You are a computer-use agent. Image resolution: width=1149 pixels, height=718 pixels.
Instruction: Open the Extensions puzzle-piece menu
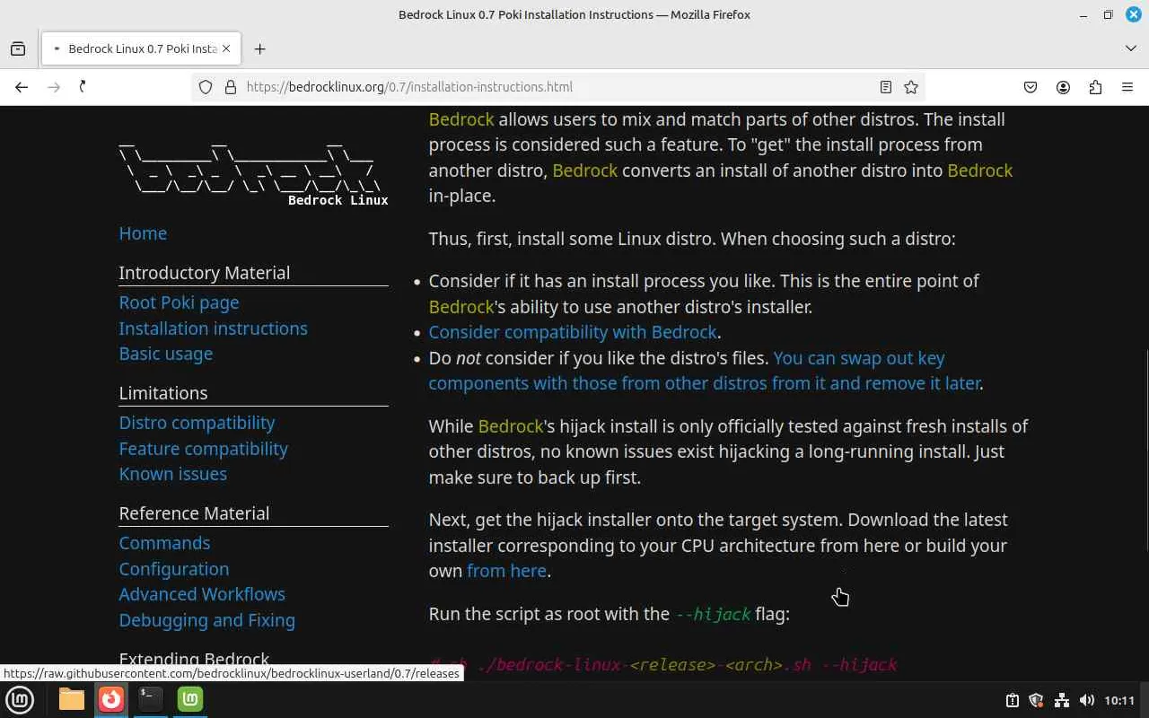(x=1095, y=87)
